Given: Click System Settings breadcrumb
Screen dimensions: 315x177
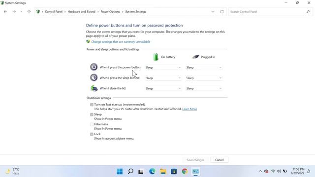Looking at the screenshot, I should coord(136,12).
